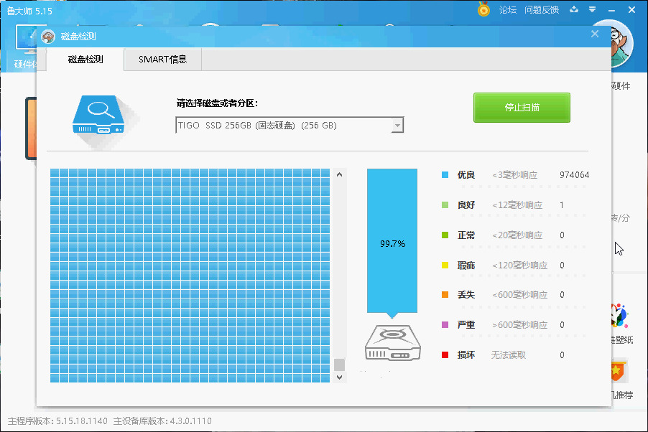Select the 磁盘检测 tab

[87, 60]
